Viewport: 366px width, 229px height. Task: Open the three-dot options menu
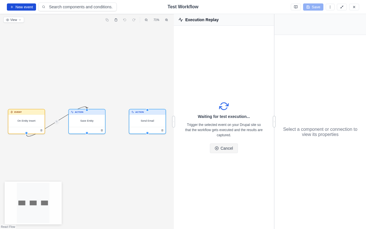point(330,7)
